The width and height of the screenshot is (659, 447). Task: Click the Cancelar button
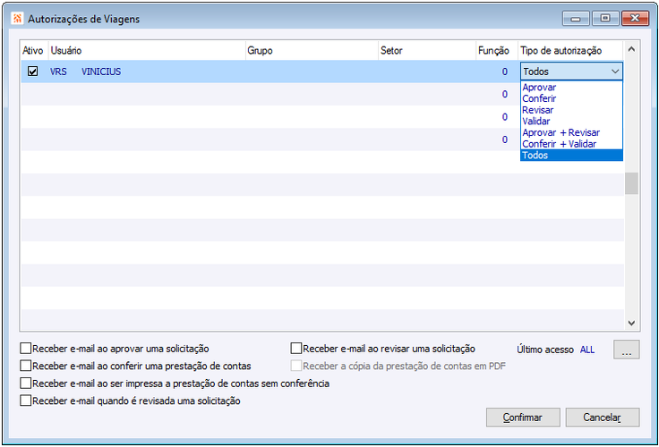(603, 417)
